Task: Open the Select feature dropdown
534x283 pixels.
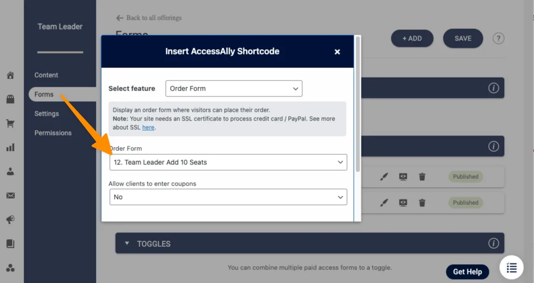Action: [x=234, y=88]
